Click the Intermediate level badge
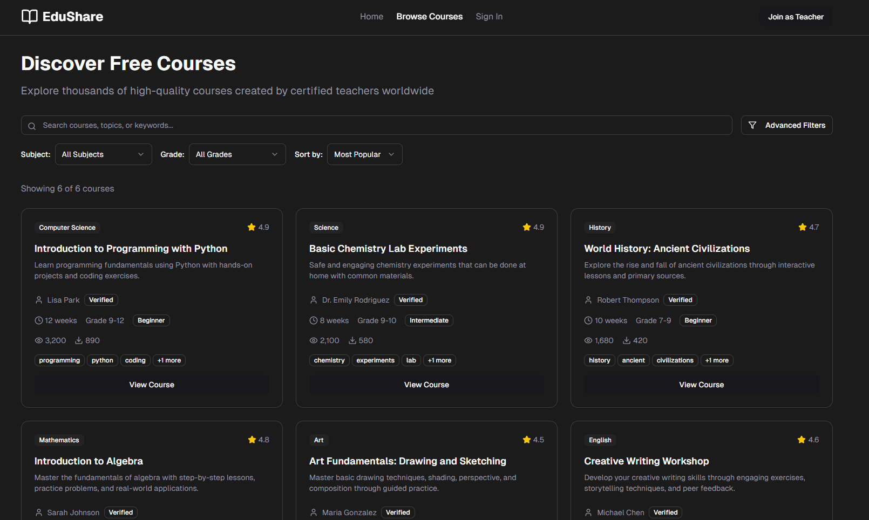The width and height of the screenshot is (869, 520). coord(429,320)
